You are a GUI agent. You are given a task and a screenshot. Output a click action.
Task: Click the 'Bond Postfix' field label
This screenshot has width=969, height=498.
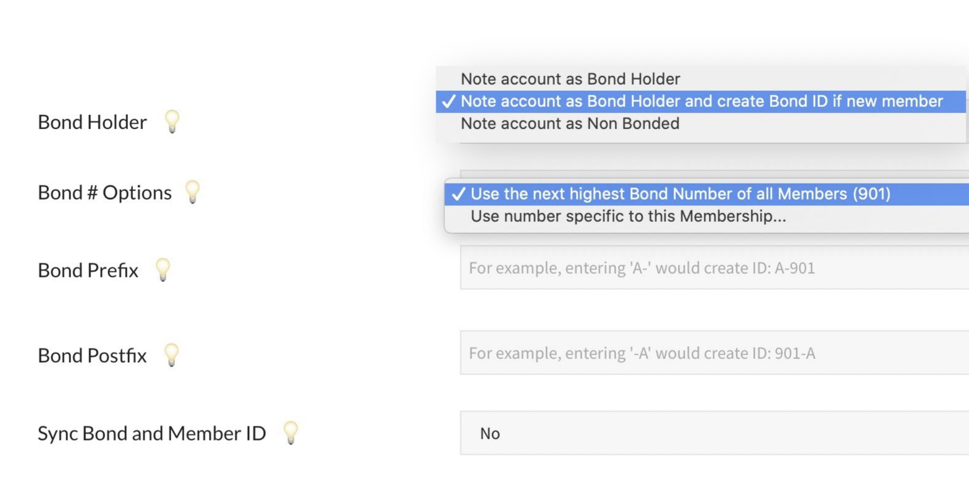(92, 356)
